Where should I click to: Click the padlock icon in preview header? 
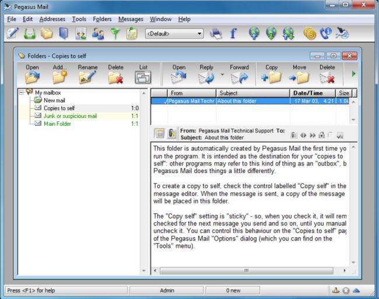click(321, 135)
